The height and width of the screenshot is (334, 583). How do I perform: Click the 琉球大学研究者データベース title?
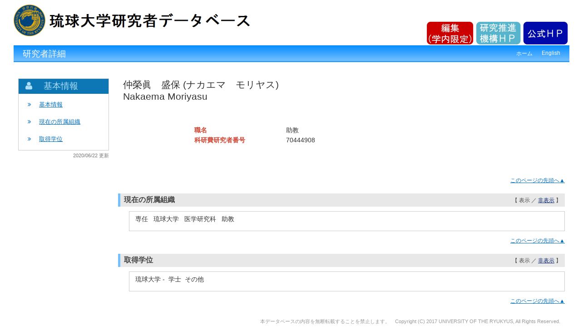coord(150,21)
